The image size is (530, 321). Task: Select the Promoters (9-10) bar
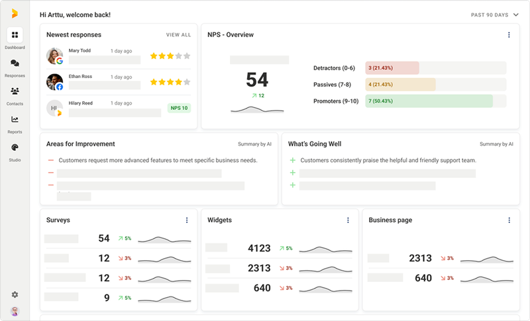point(429,101)
